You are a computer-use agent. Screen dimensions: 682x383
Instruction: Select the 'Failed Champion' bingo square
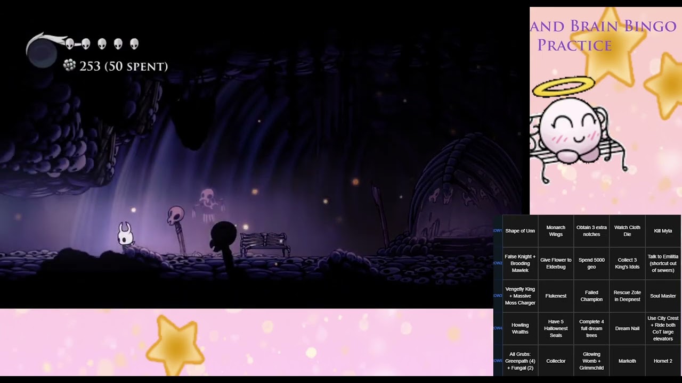[x=591, y=296]
